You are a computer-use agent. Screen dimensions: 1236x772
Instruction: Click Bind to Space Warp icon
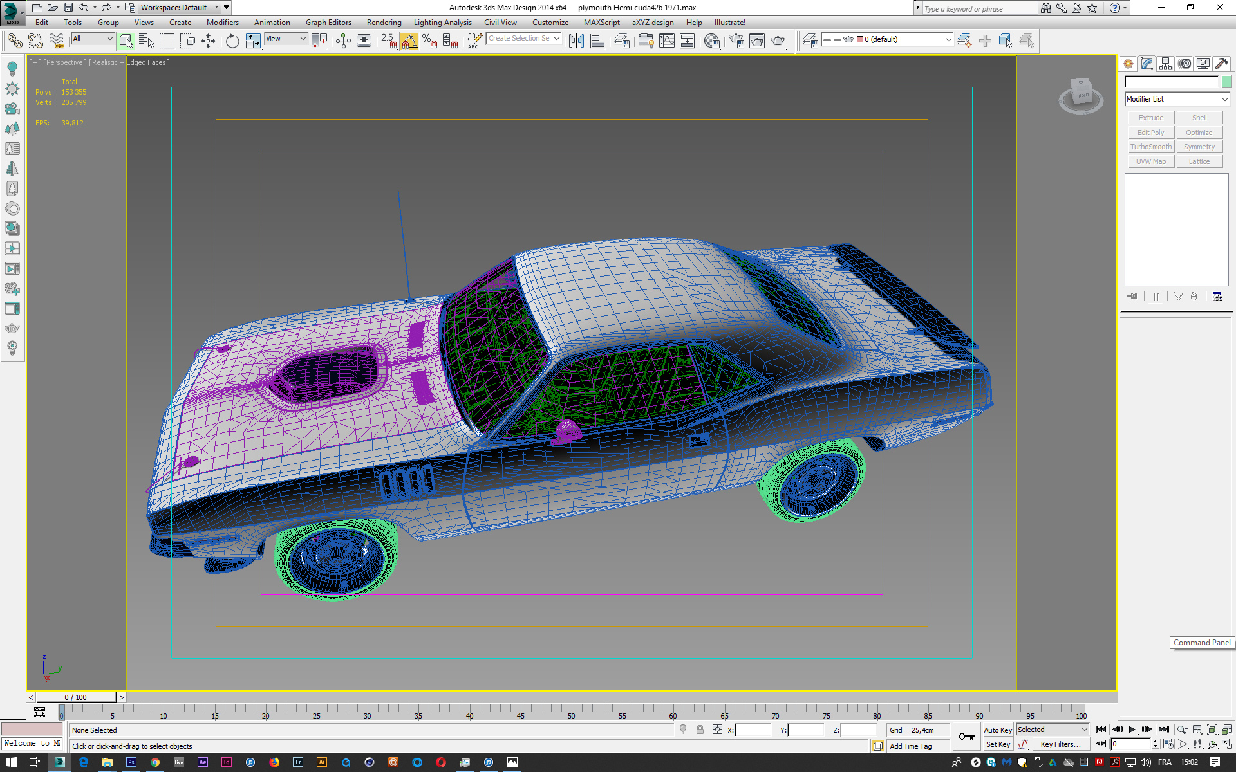click(57, 41)
